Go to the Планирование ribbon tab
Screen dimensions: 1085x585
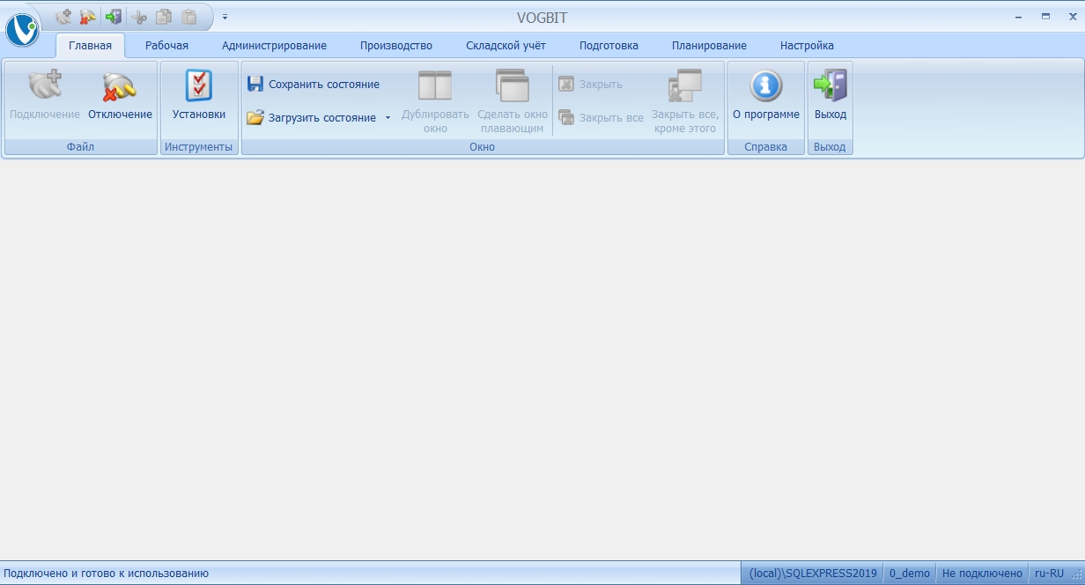tap(709, 46)
